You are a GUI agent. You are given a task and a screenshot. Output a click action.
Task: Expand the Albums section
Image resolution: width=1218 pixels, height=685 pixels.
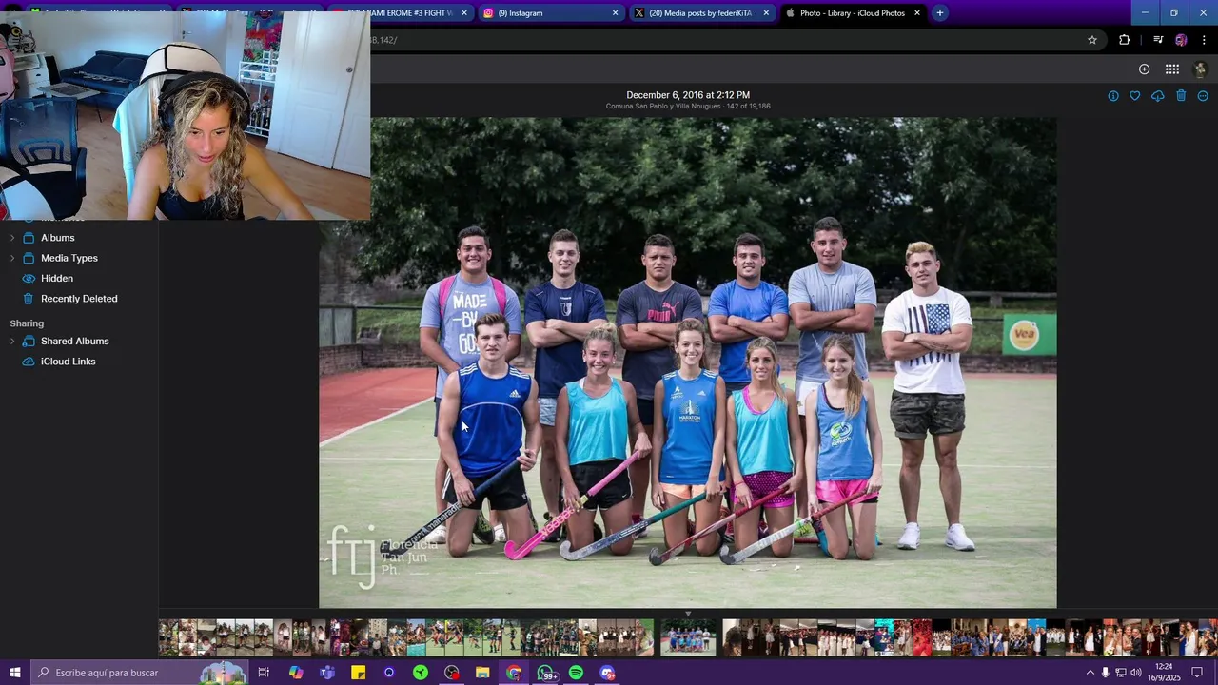tap(12, 238)
